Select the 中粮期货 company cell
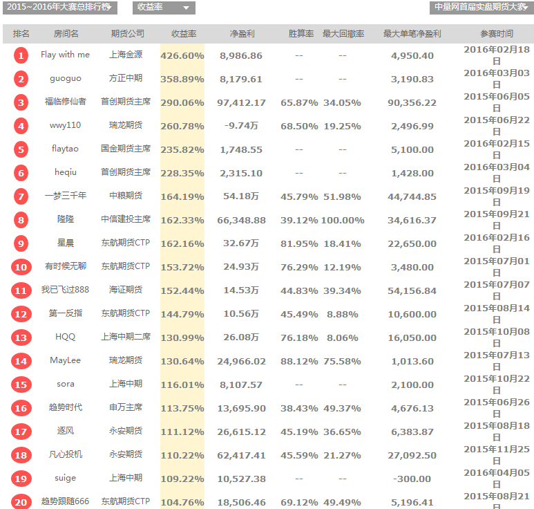 [126, 196]
